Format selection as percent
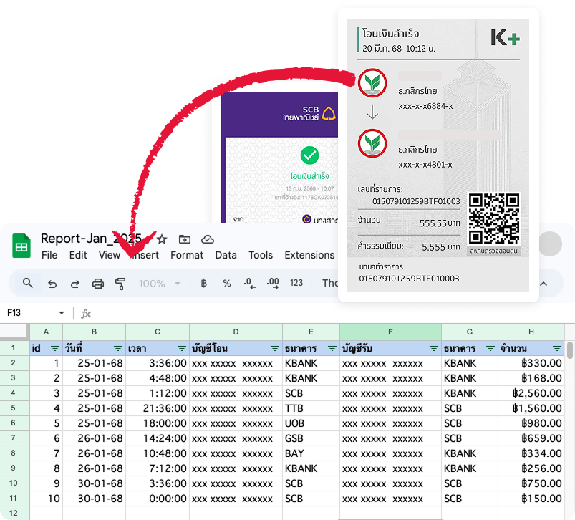Viewport: 575px width, 520px height. pos(227,283)
